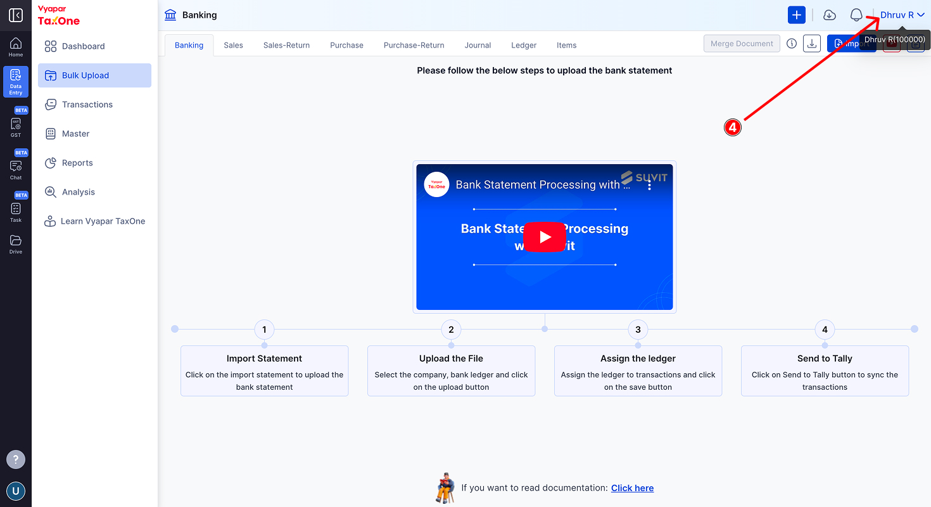Open Transactions in the side menu
Image resolution: width=931 pixels, height=507 pixels.
94,105
